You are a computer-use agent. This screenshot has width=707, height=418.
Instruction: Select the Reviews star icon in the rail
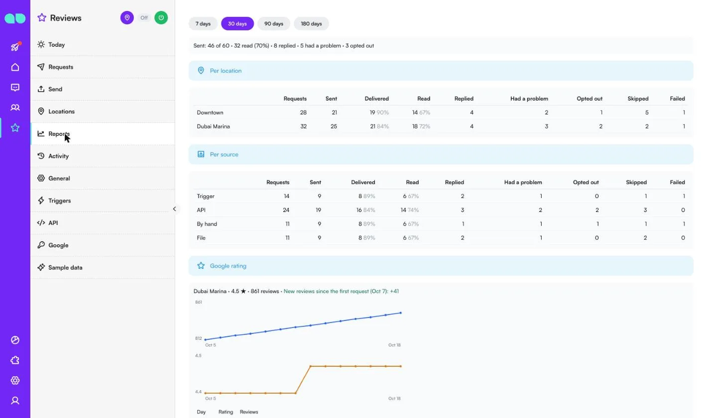(15, 128)
